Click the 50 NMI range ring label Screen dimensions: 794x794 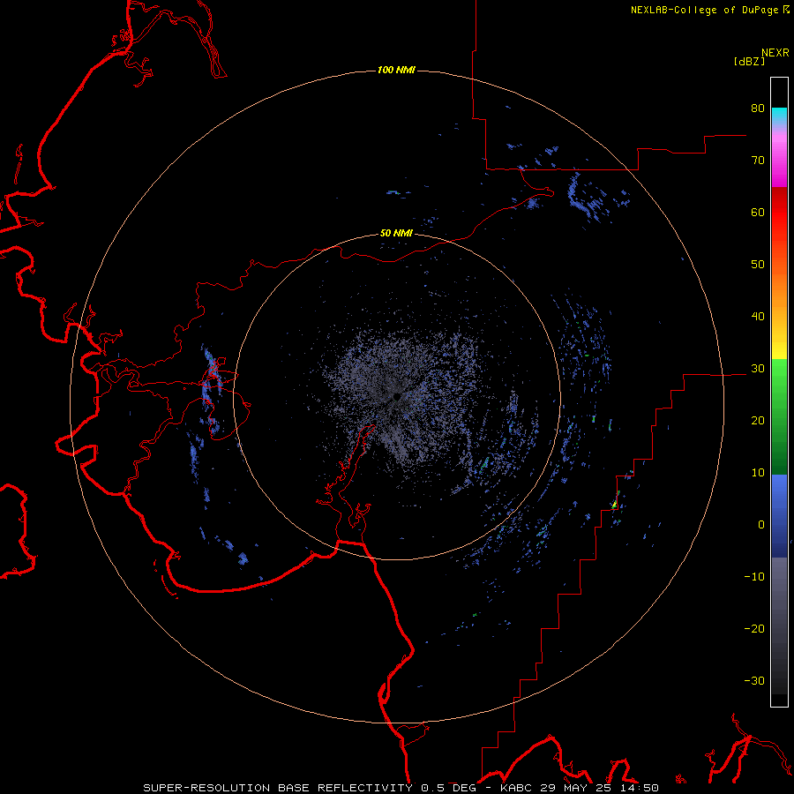click(396, 234)
